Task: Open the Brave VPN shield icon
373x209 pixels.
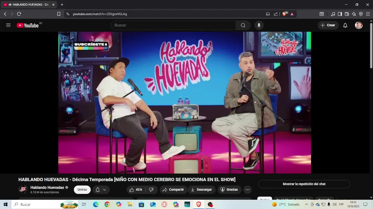Action: pos(361,14)
